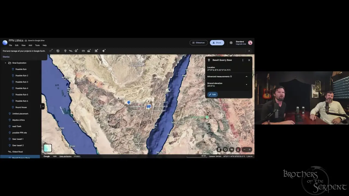Viewport: 349px width, 196px height.
Task: Open the Data attribution link
Action: point(65,156)
